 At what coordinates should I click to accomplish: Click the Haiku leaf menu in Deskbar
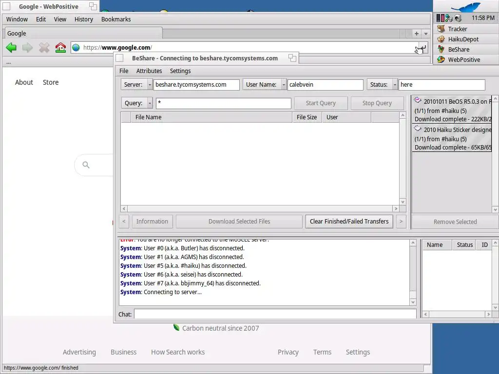[466, 7]
